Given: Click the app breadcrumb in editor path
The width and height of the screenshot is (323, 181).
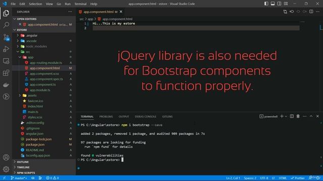Looking at the screenshot, I should click(90, 19).
